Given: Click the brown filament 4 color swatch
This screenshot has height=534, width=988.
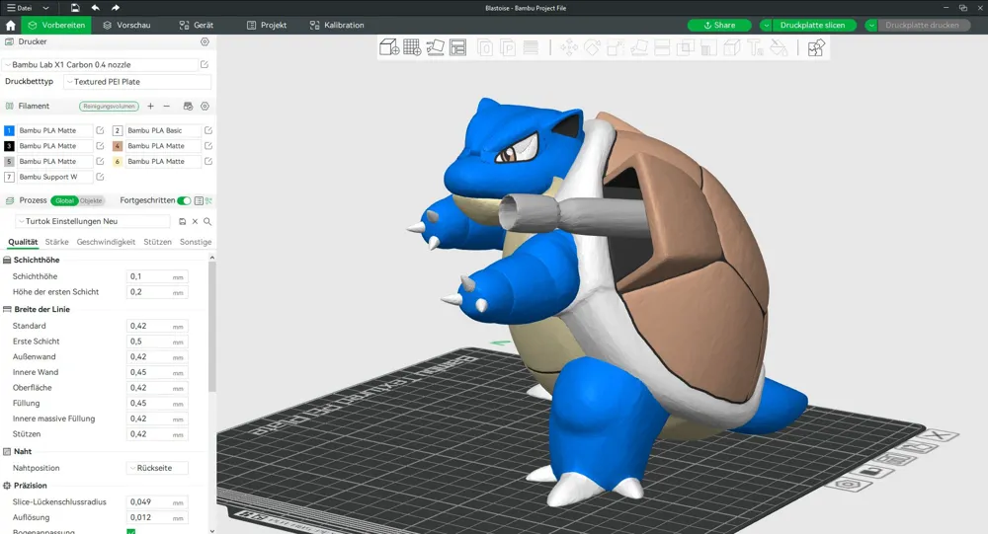Looking at the screenshot, I should tap(118, 146).
